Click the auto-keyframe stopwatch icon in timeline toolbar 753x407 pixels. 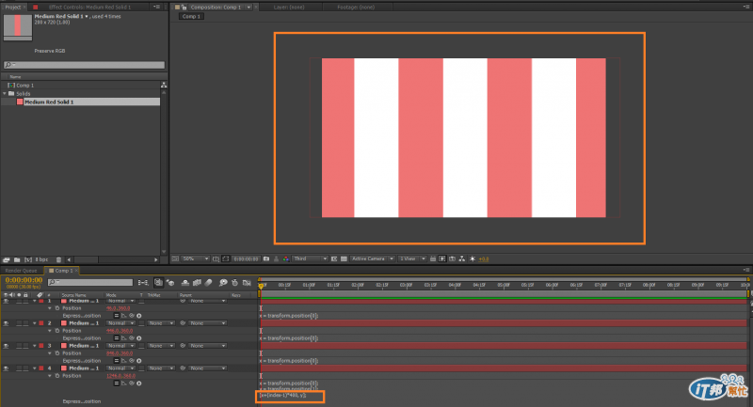pos(234,283)
